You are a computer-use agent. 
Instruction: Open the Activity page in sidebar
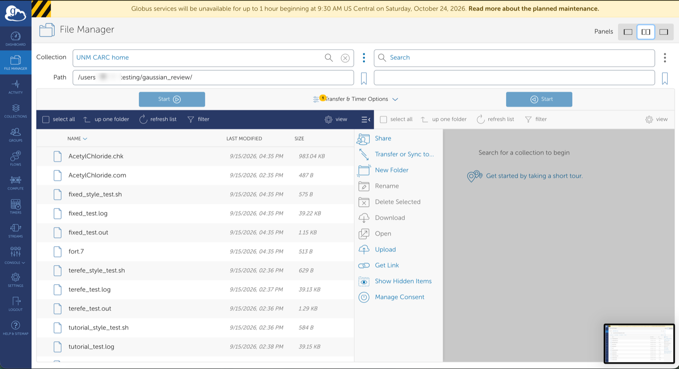[16, 87]
